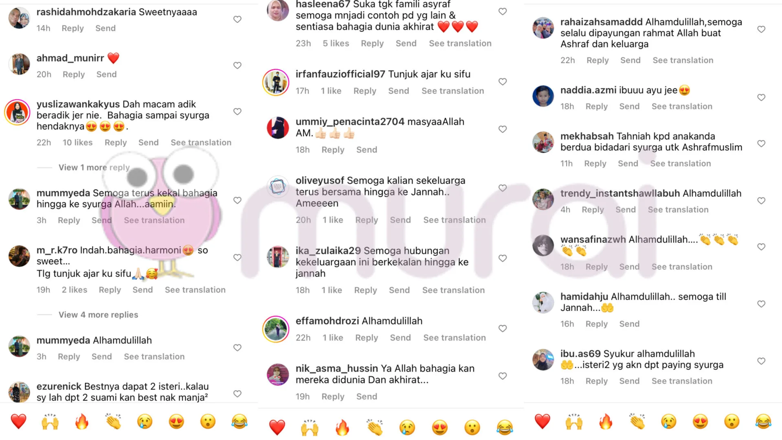The image size is (782, 440).
Task: Reply to oliveyusof's comment
Action: point(367,220)
